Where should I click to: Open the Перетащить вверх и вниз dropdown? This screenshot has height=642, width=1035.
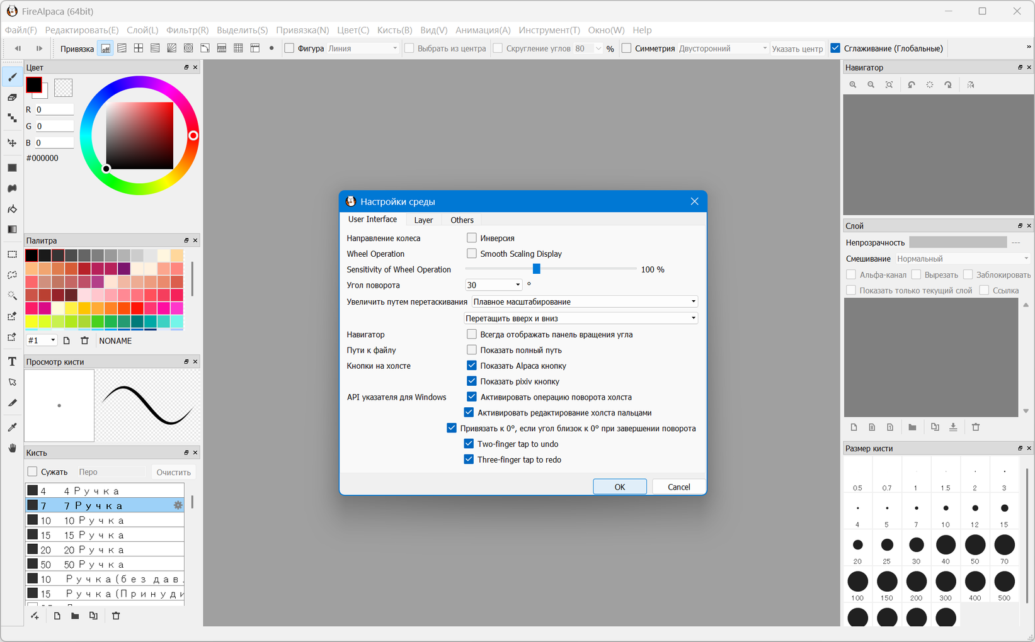coord(581,318)
